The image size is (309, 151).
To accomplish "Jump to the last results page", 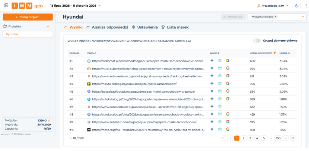I will click(x=293, y=138).
